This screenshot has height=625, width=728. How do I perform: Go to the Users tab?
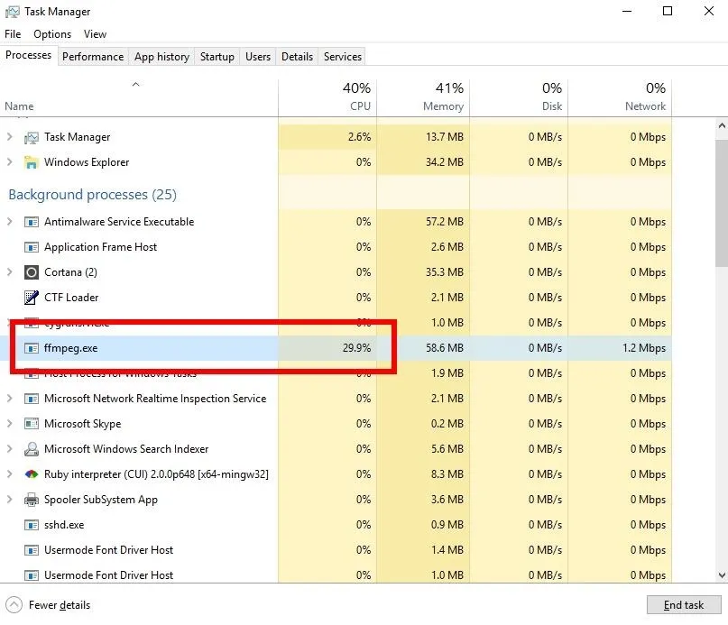(x=258, y=57)
